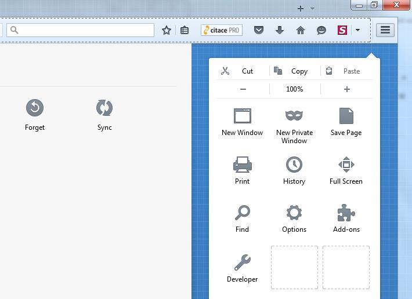Click the new tab plus button
Viewport: 412px width, 299px height.
(x=301, y=9)
